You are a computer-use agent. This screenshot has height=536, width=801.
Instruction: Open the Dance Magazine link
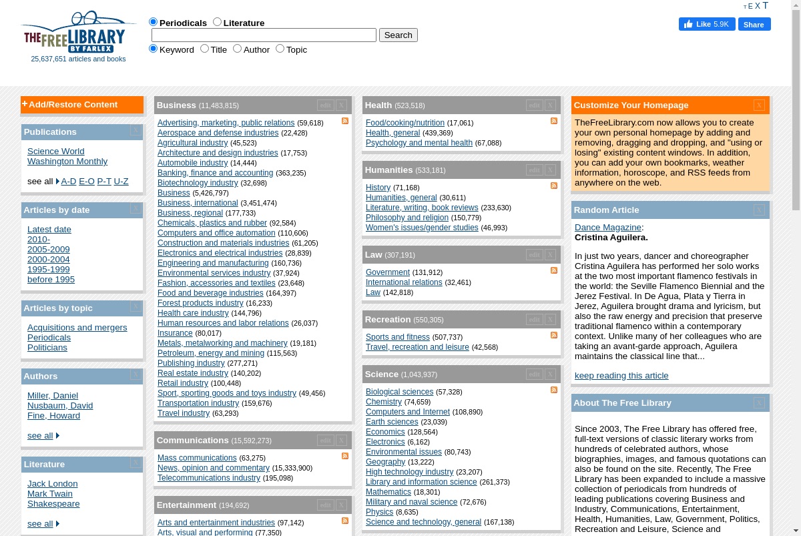608,227
